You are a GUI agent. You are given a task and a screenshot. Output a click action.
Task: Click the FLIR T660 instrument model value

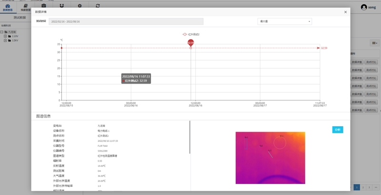pyautogui.click(x=102, y=146)
